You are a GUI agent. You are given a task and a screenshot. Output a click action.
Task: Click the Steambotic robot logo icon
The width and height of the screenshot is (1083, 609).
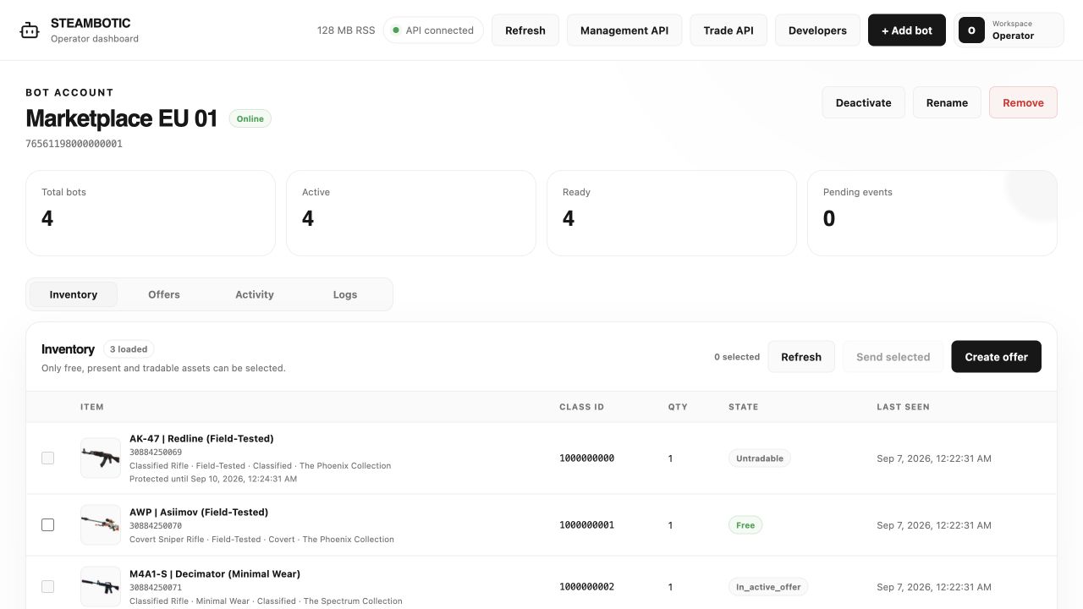pos(30,30)
